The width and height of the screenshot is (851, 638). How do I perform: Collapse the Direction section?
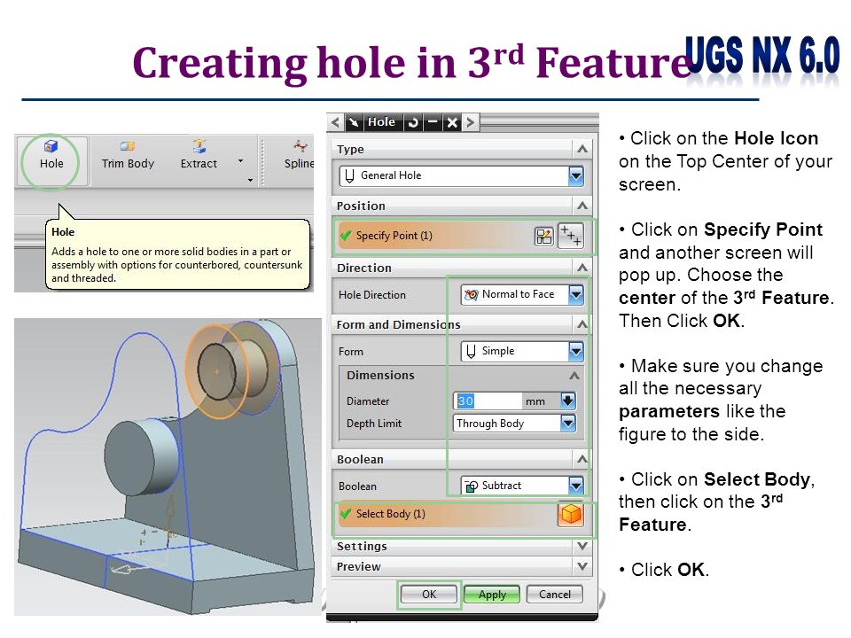point(582,268)
